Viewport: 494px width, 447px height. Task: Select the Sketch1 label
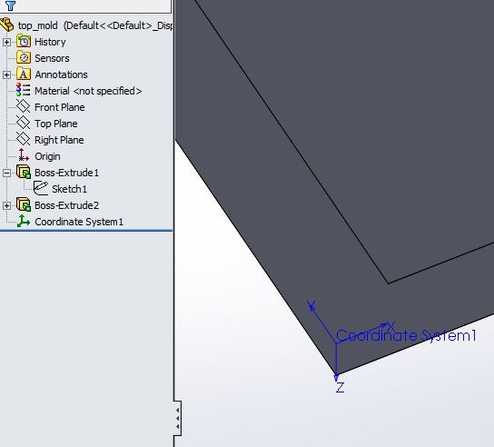coord(69,189)
